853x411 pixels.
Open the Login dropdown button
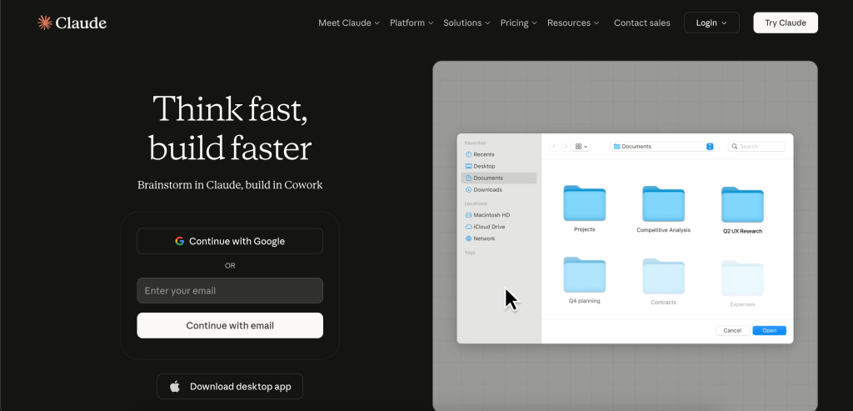click(711, 23)
